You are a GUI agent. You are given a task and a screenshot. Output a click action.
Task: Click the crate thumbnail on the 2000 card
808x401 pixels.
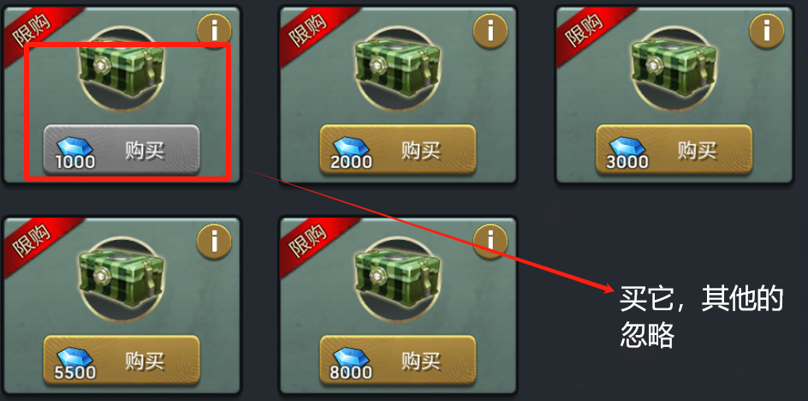pyautogui.click(x=397, y=69)
